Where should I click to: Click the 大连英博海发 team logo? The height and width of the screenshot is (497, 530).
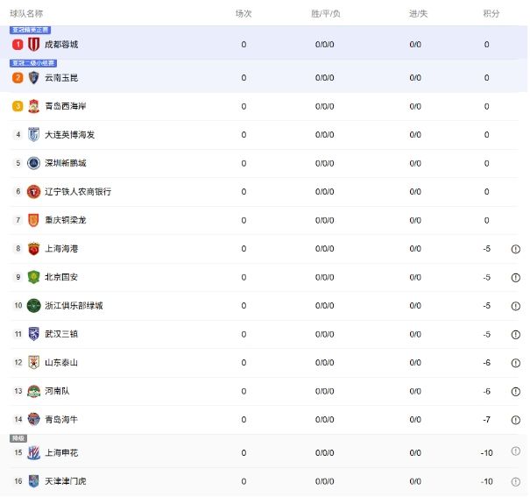tap(33, 135)
